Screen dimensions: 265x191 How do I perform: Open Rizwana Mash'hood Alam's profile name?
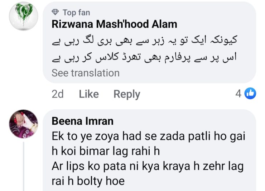114,24
